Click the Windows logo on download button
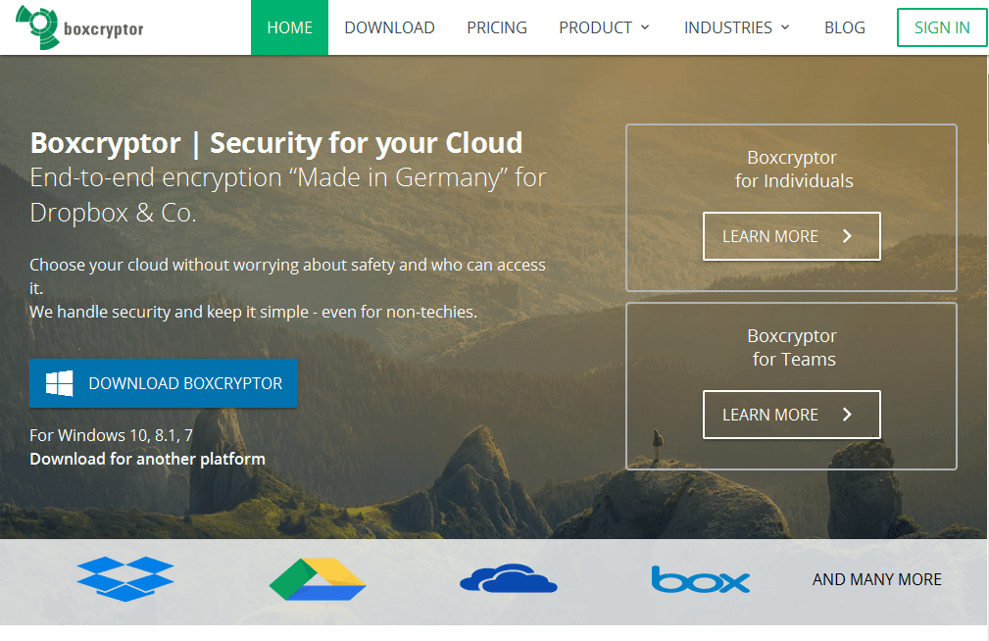This screenshot has height=641, width=989. tap(59, 383)
